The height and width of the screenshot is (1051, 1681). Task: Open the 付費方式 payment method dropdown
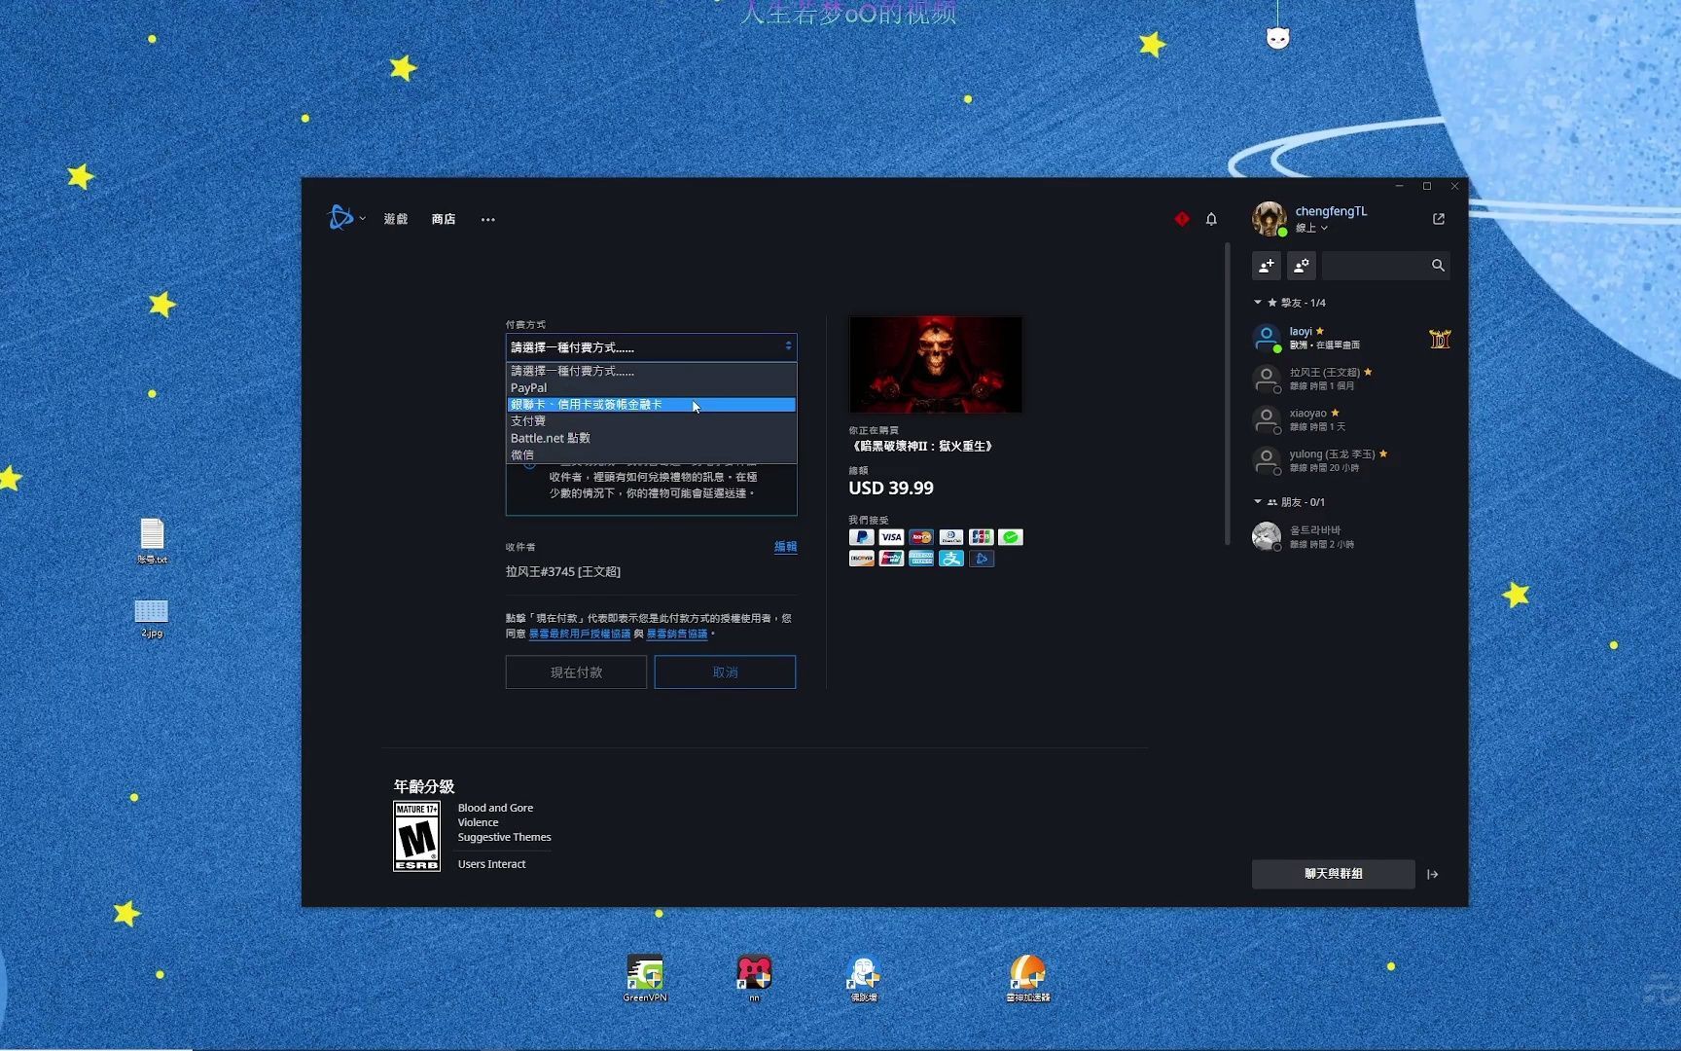[x=651, y=346]
